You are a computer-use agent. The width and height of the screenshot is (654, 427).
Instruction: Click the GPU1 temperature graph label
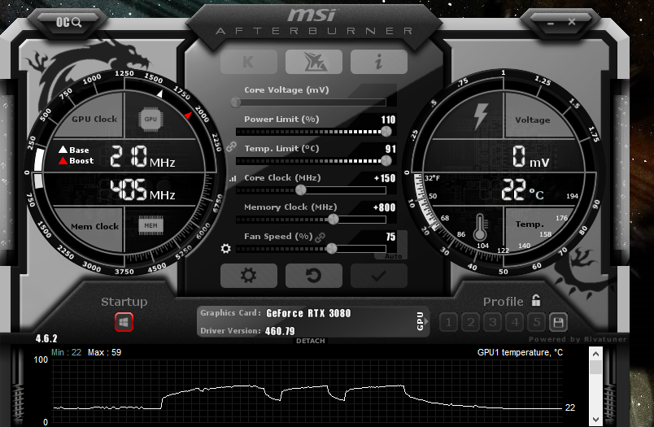(520, 352)
